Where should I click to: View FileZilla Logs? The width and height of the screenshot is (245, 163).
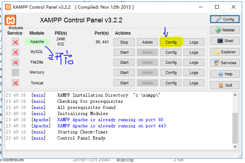[x=194, y=62]
